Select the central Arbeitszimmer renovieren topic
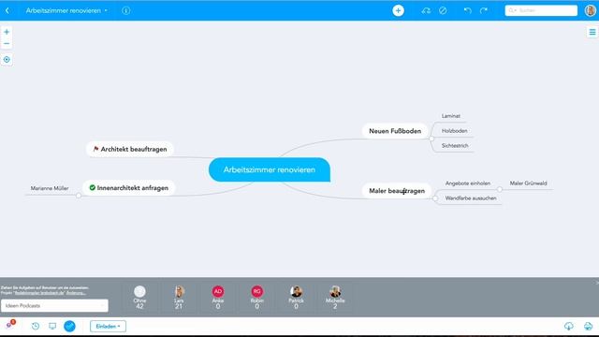599x337 pixels. [x=270, y=169]
